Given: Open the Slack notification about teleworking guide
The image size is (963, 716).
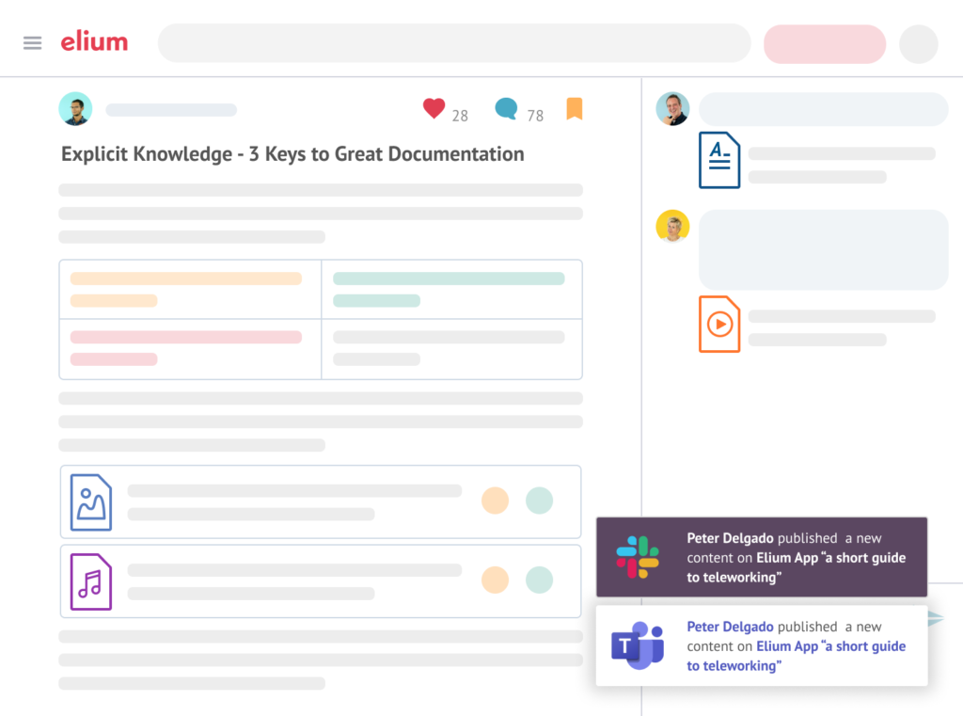Looking at the screenshot, I should coord(795,557).
